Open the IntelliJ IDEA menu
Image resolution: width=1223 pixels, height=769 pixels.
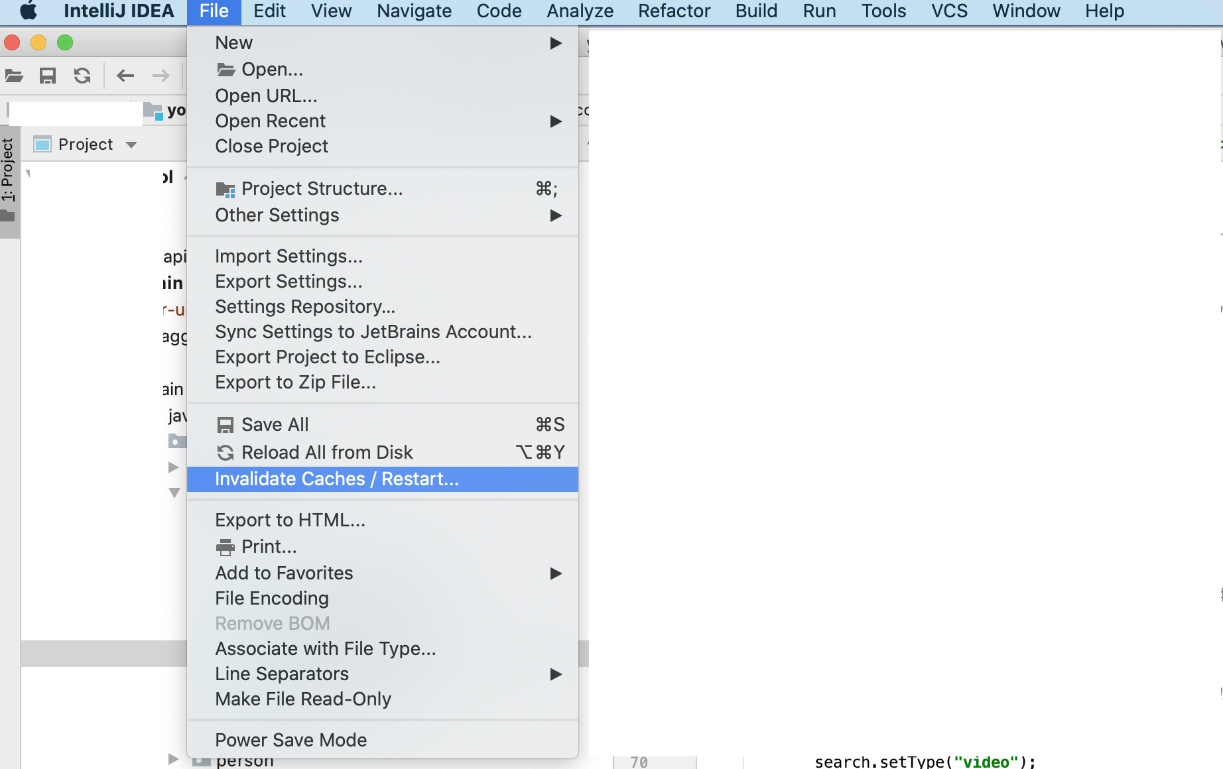(119, 11)
